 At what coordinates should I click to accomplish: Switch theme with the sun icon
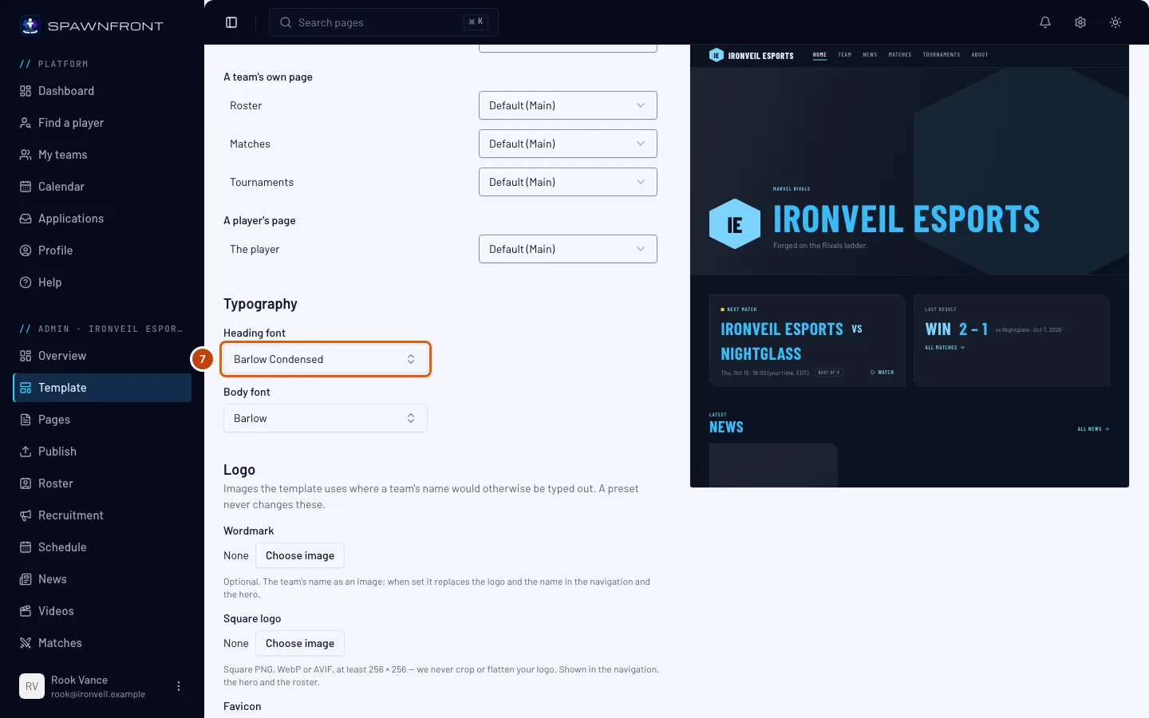pos(1115,22)
